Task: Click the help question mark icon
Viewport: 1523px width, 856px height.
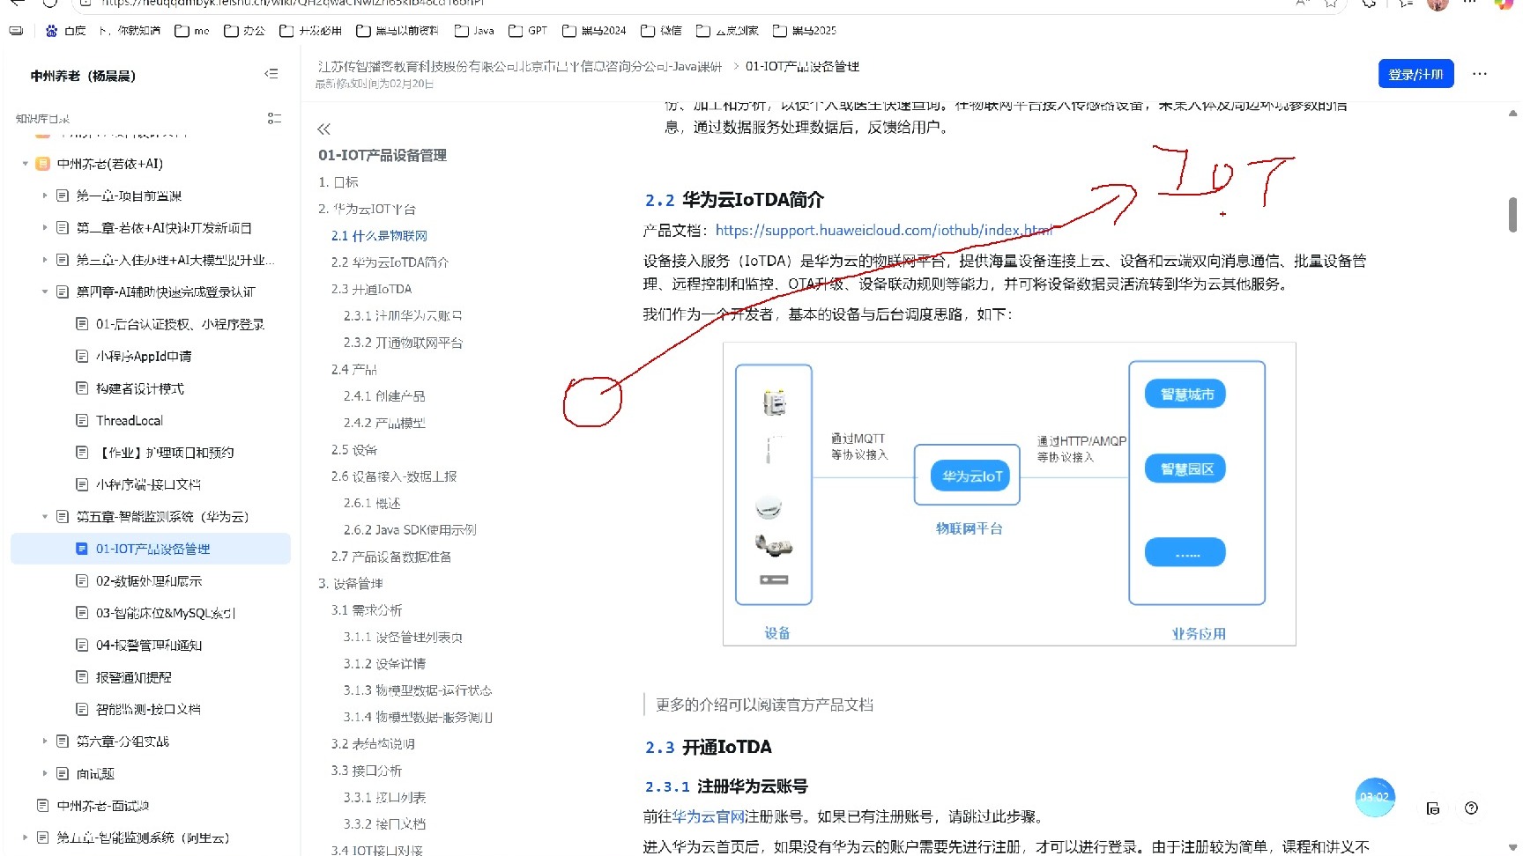Action: pyautogui.click(x=1471, y=808)
